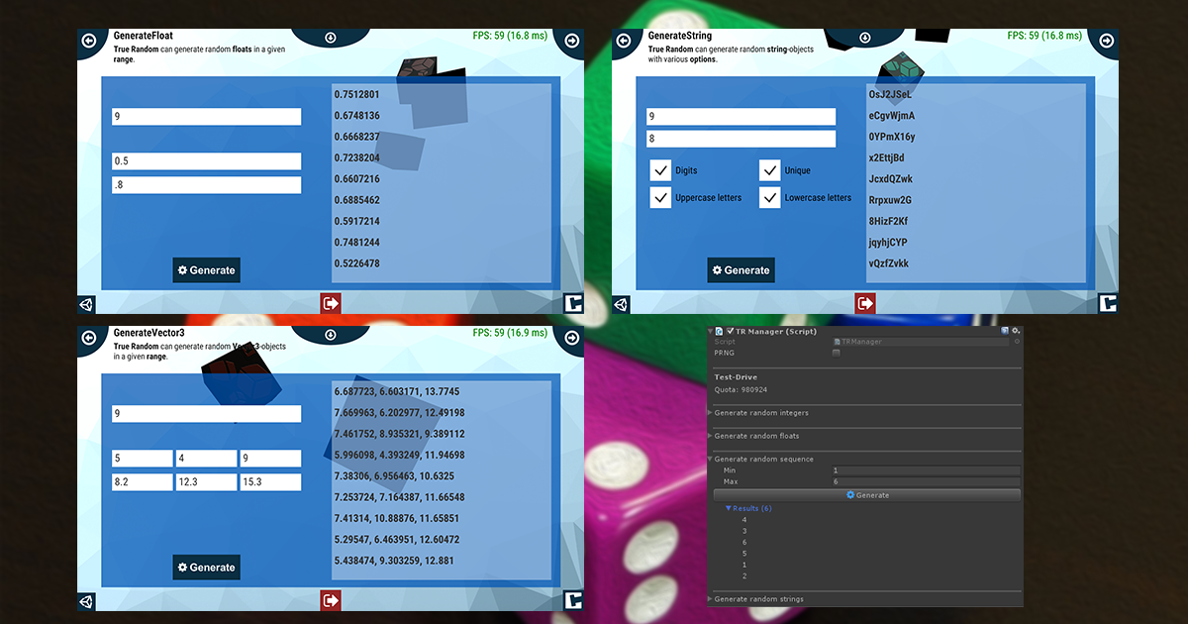Viewport: 1188px width, 624px height.
Task: Click the red exit icon below the GenerateVector3 panel
Action: click(x=330, y=600)
